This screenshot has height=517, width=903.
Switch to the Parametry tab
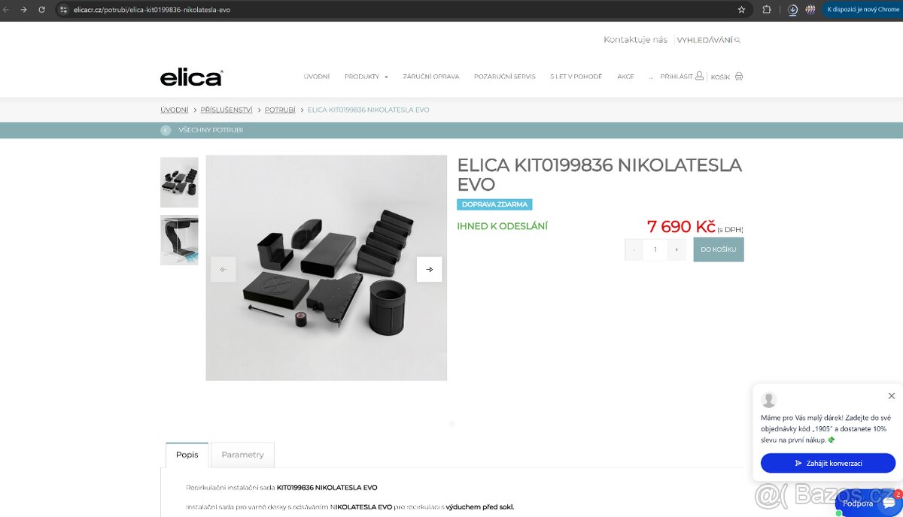242,455
